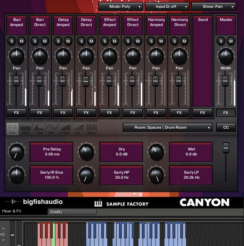Switch to the Credits tab
The image size is (244, 246).
72,212
